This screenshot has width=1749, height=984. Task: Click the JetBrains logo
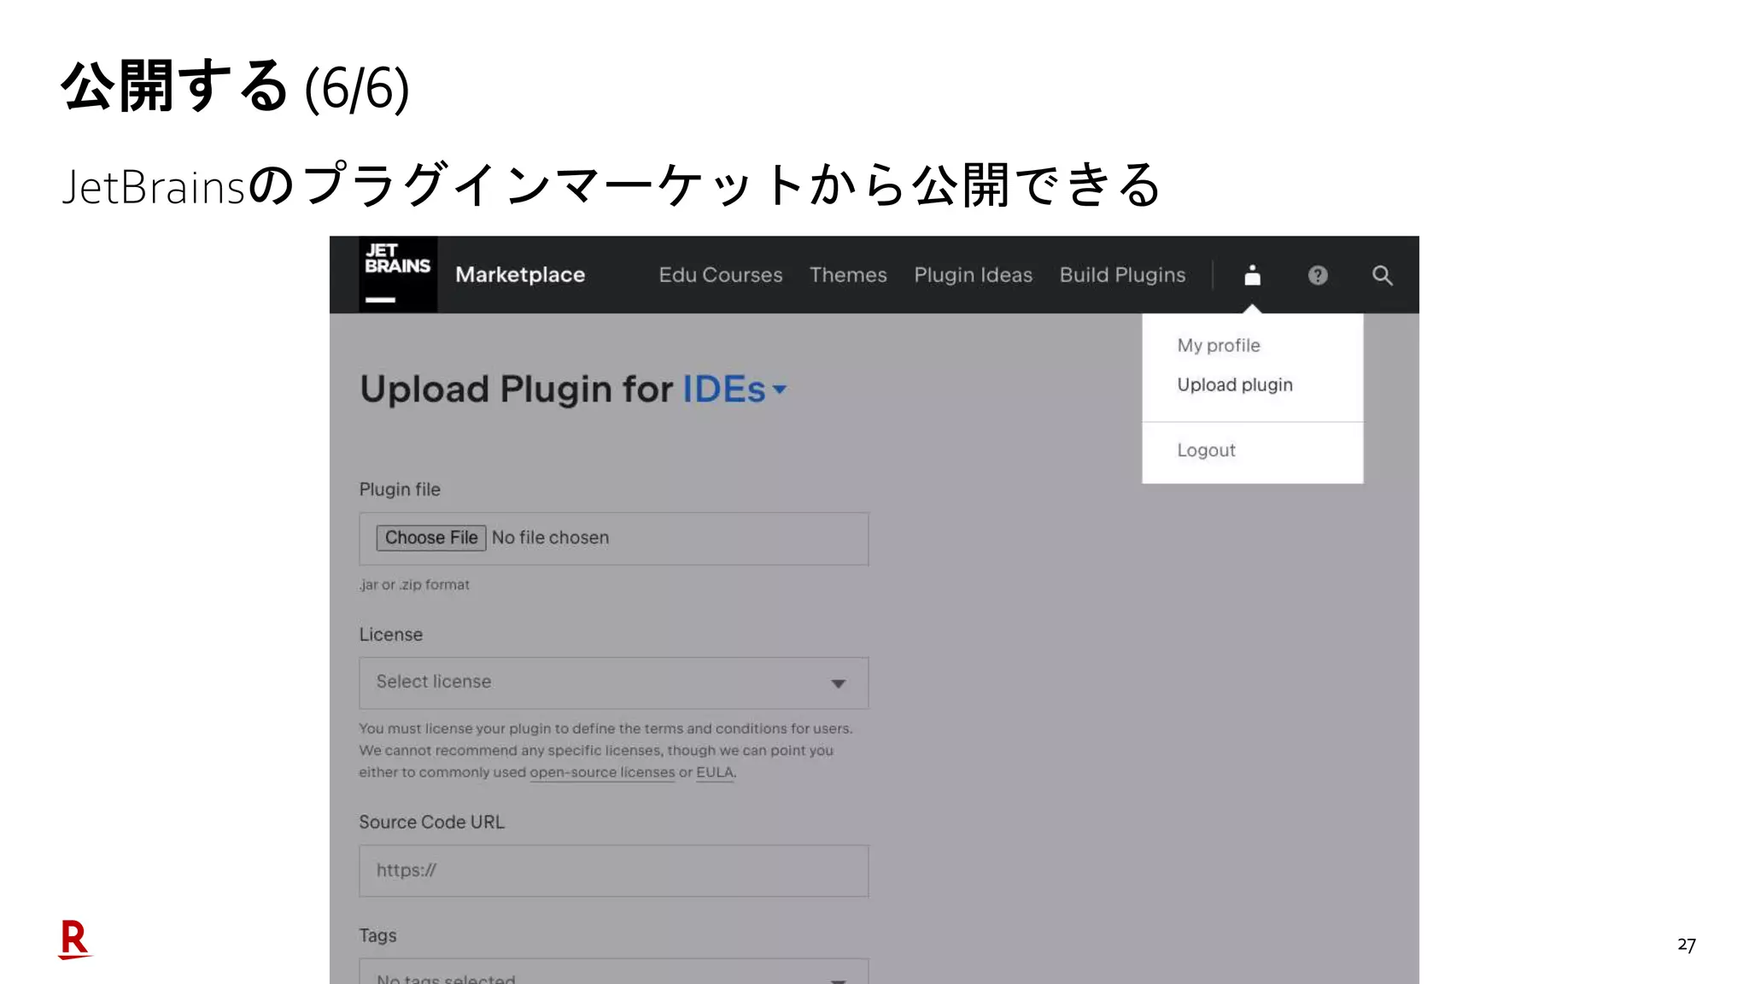click(x=398, y=274)
